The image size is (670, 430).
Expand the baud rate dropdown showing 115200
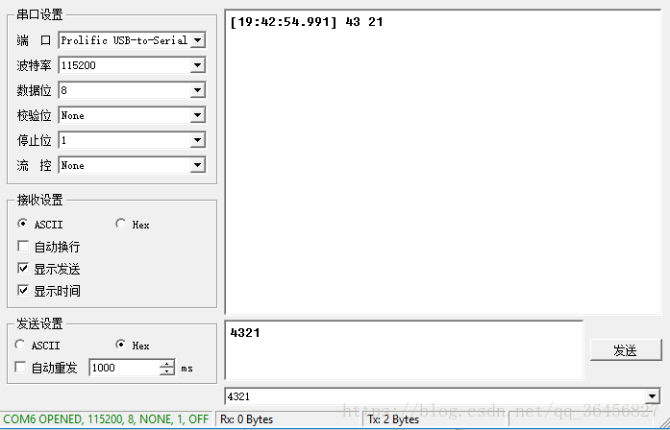132,65
